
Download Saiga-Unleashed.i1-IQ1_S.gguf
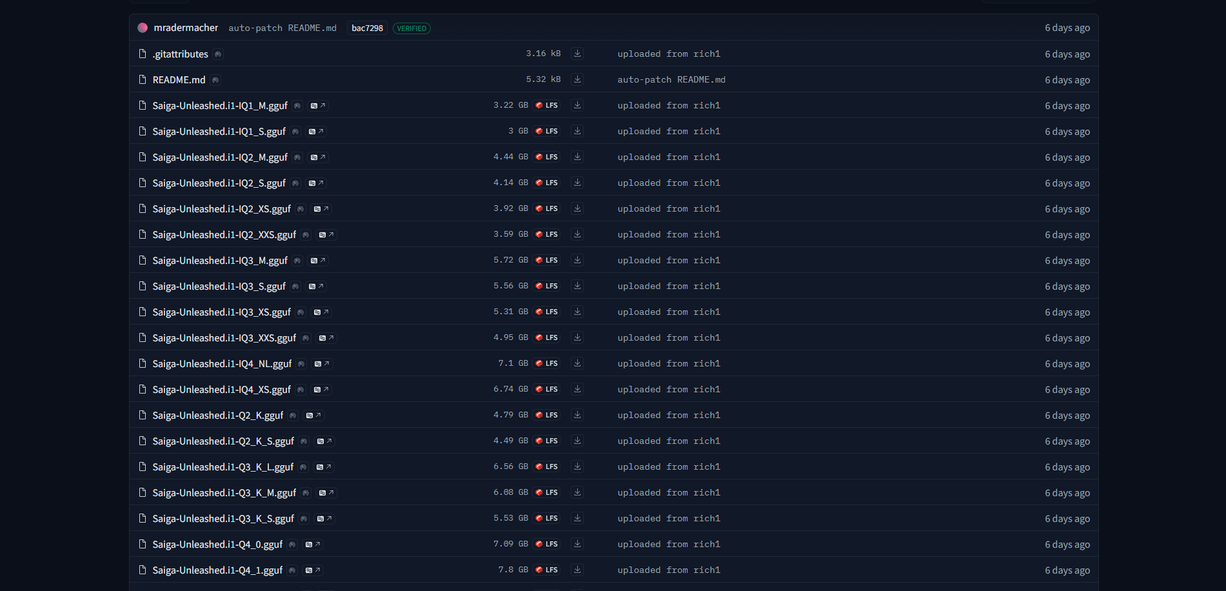pos(577,131)
